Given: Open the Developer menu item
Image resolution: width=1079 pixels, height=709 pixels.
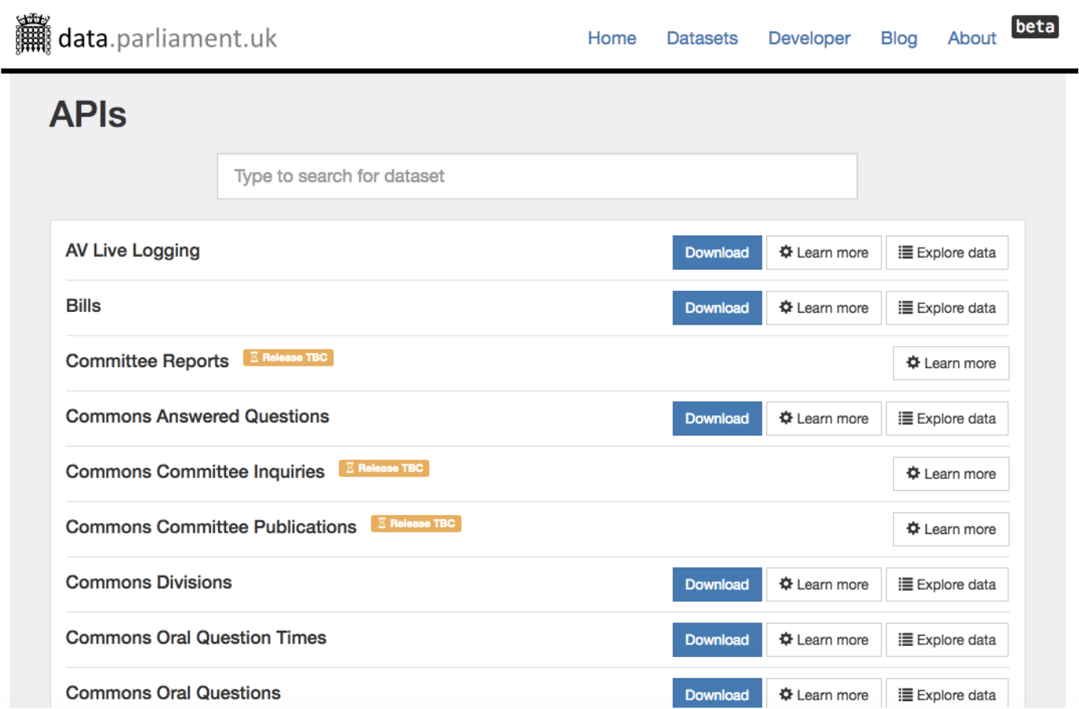Looking at the screenshot, I should (x=809, y=38).
